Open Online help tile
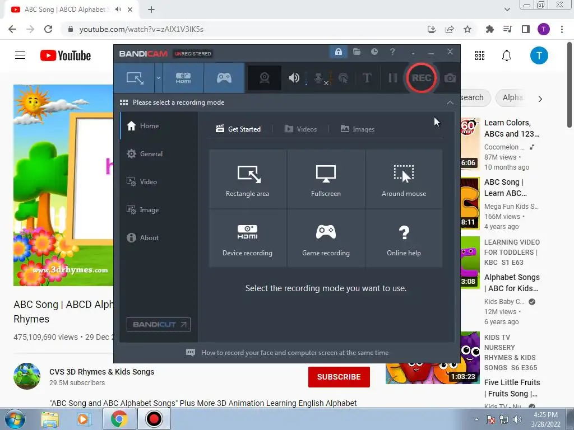574x430 pixels. (404, 238)
